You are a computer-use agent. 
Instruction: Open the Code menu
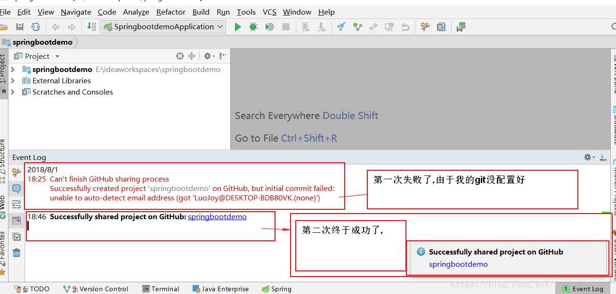point(107,12)
